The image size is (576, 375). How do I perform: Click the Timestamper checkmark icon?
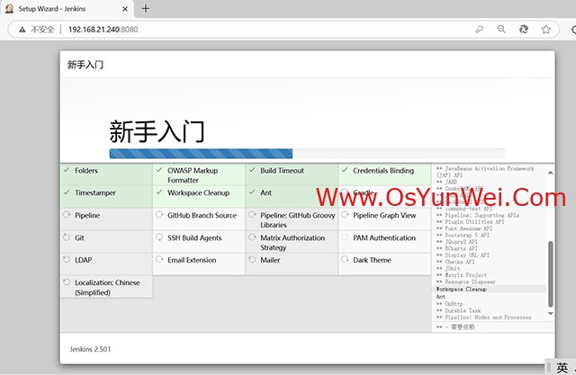67,192
